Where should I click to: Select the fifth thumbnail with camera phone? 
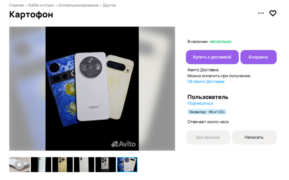coord(106,165)
